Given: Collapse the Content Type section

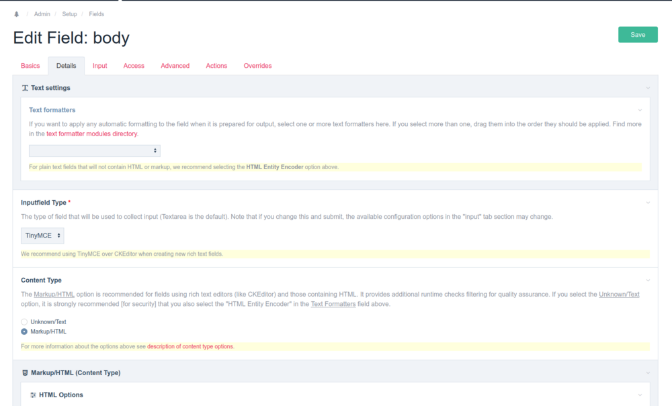Looking at the screenshot, I should click(x=648, y=280).
